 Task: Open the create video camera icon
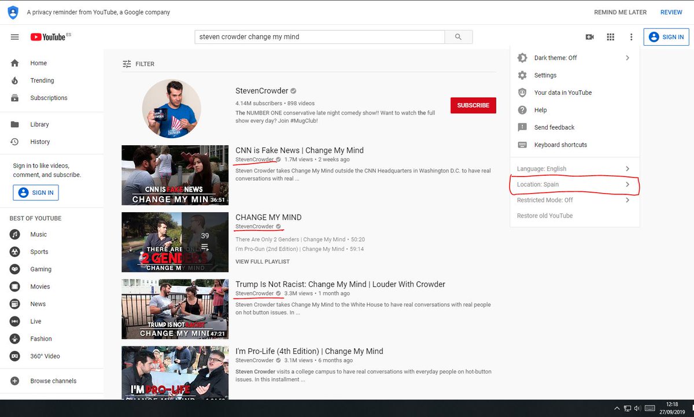point(589,37)
